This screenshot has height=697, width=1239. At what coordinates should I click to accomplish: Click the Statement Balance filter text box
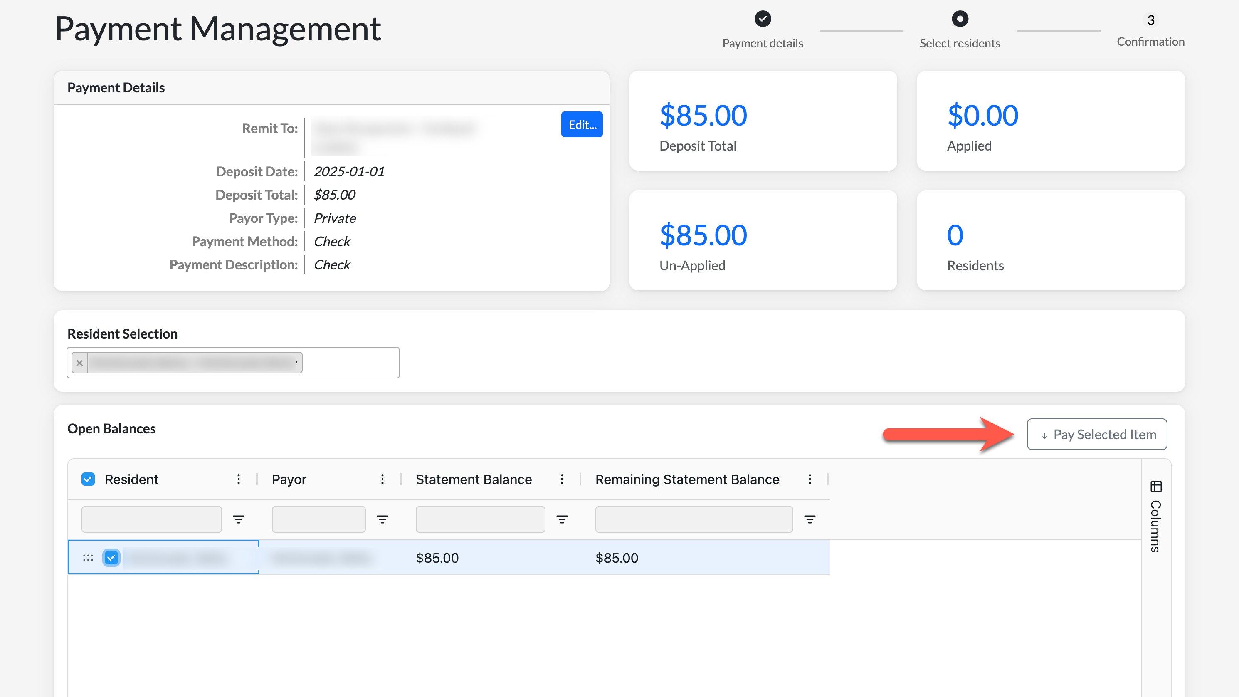pos(480,519)
